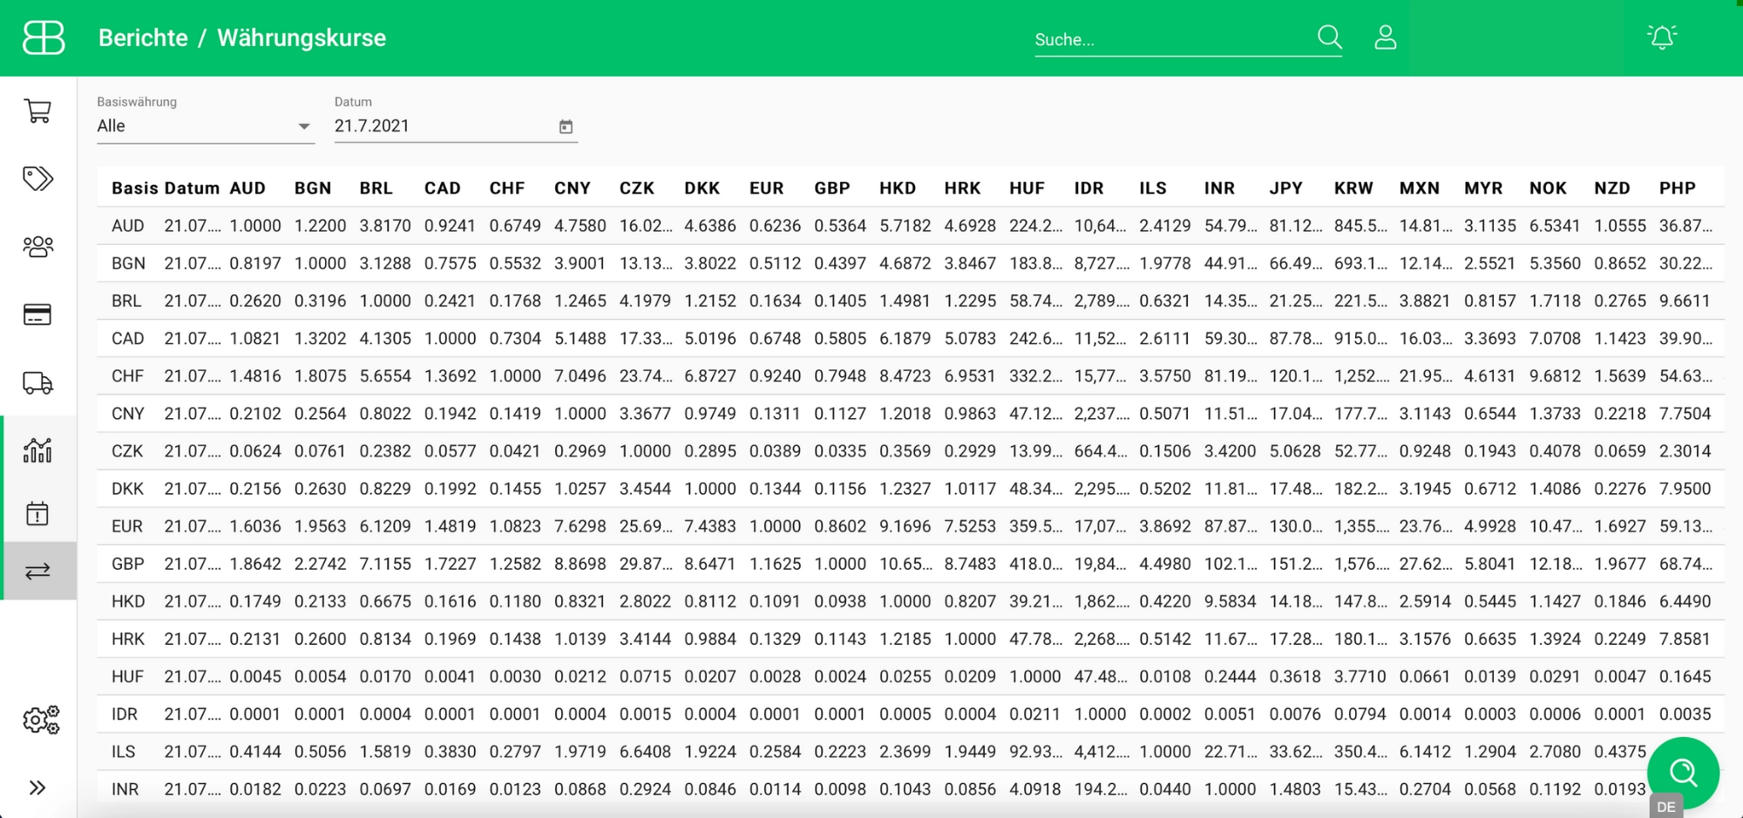Switch language with DE badge
This screenshot has width=1743, height=818.
point(1666,807)
